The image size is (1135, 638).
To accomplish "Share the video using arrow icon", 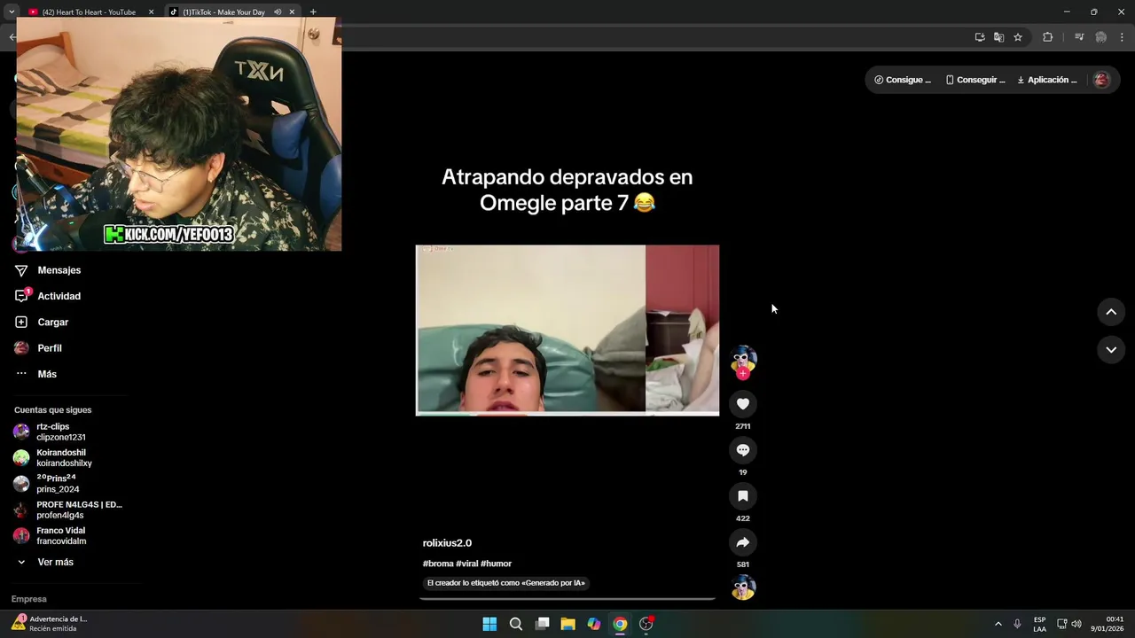I will click(743, 542).
